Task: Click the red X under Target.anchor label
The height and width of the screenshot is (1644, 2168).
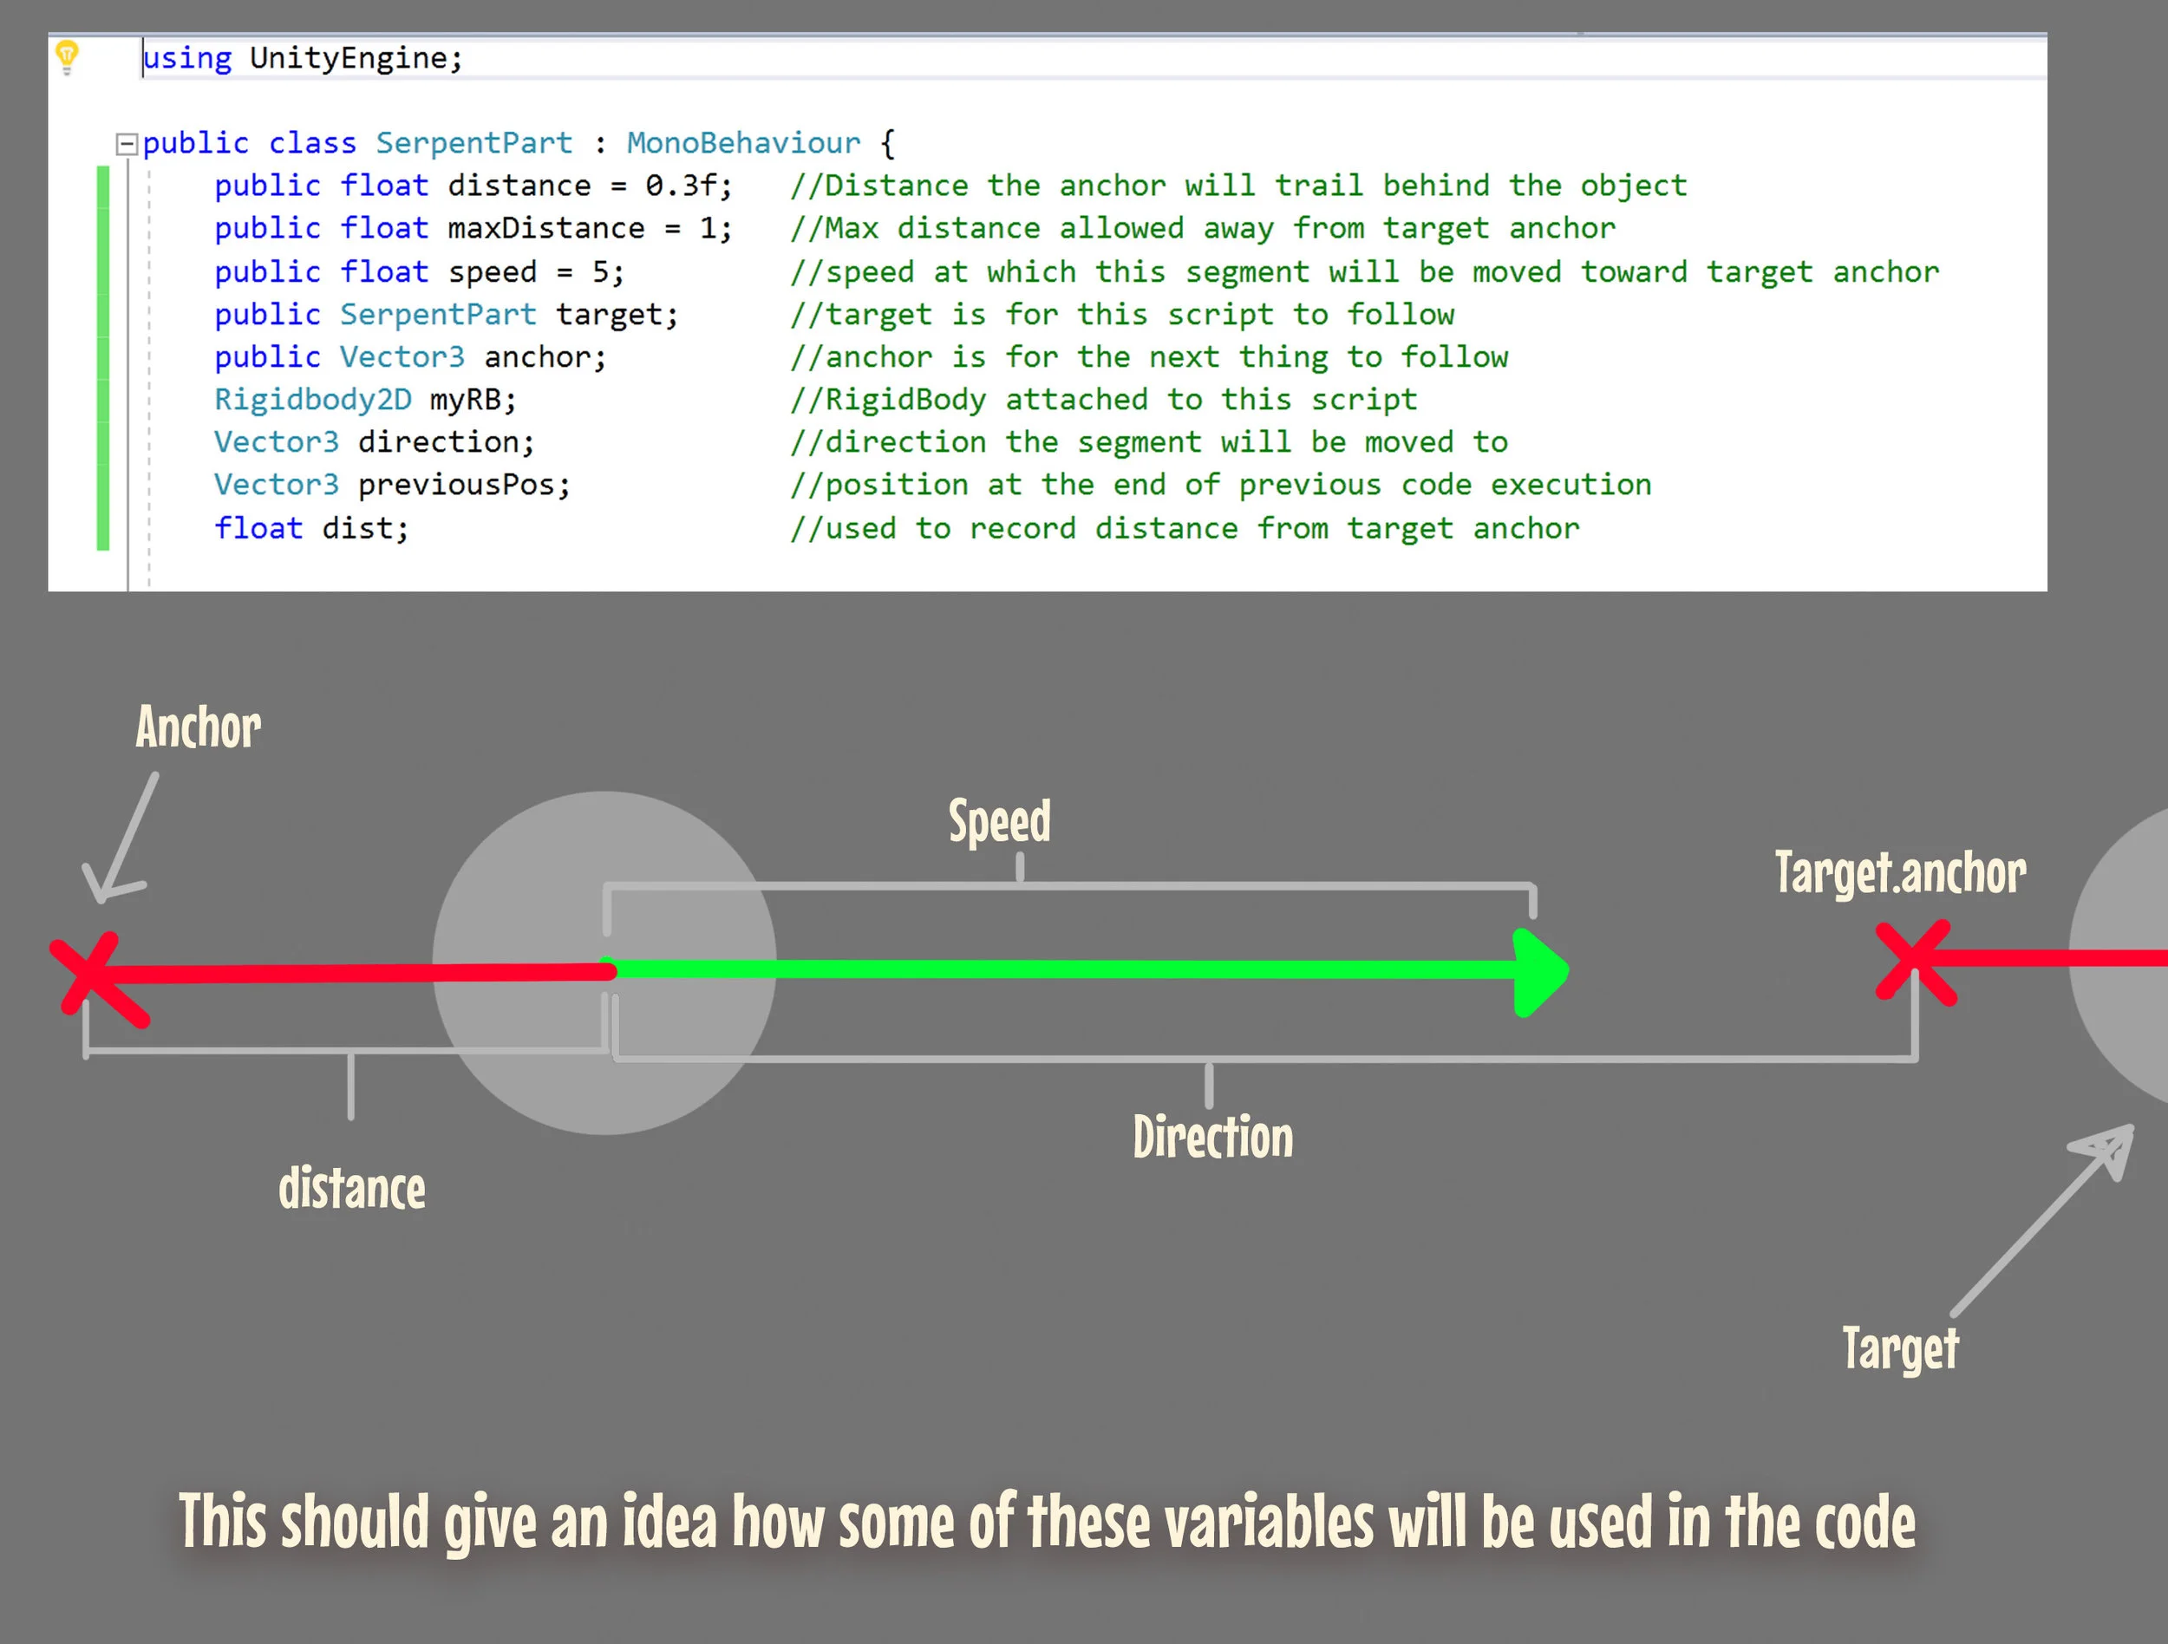Action: 1914,962
